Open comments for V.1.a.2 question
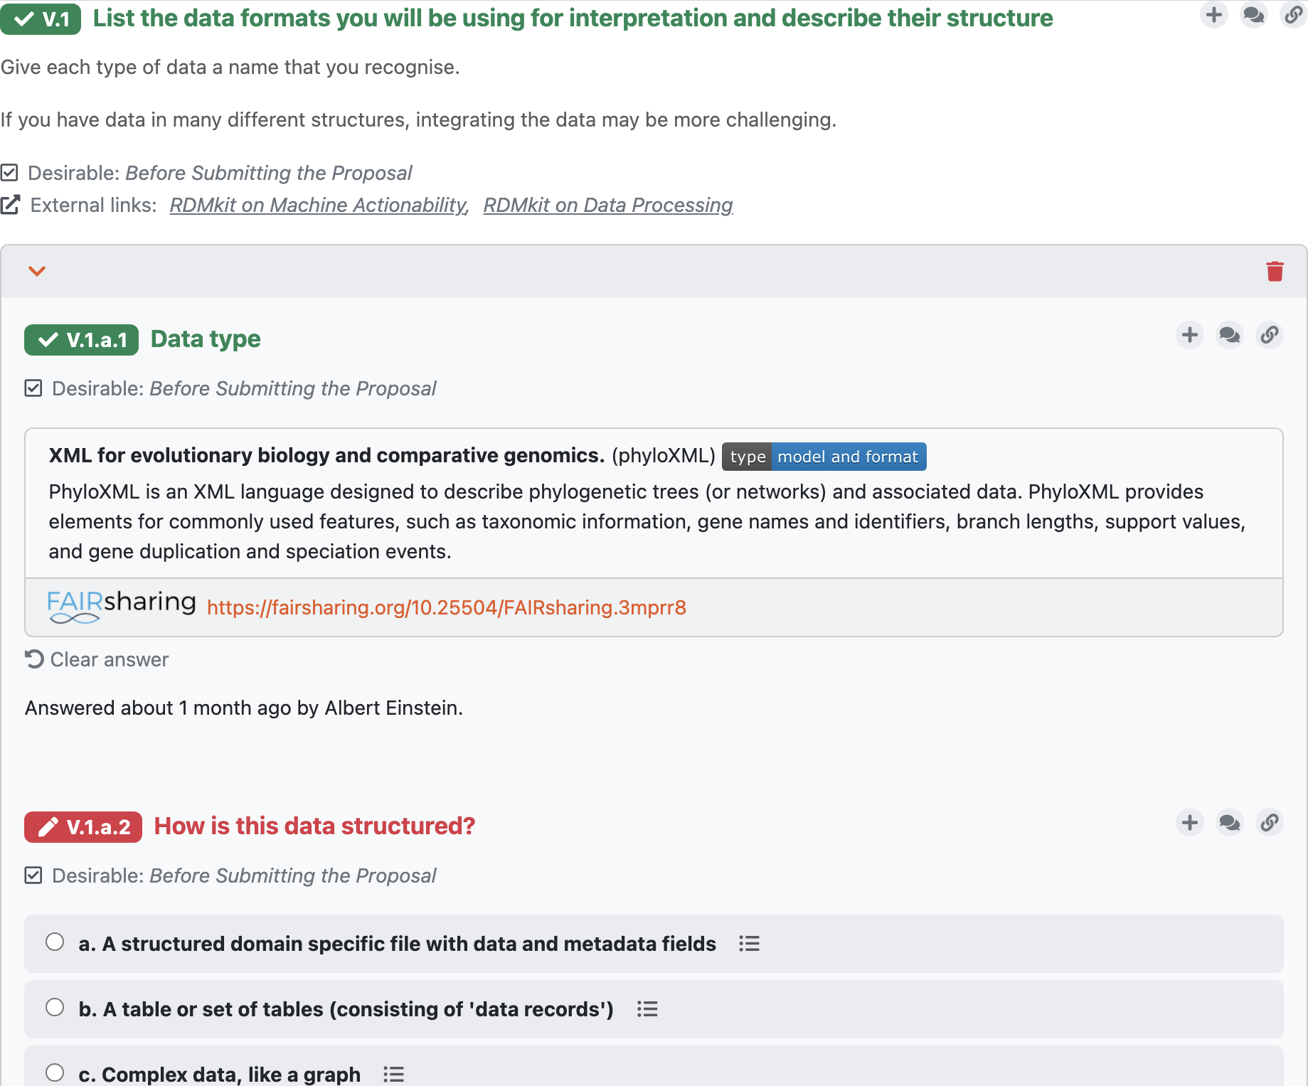Viewport: 1308px width, 1086px height. click(x=1230, y=823)
